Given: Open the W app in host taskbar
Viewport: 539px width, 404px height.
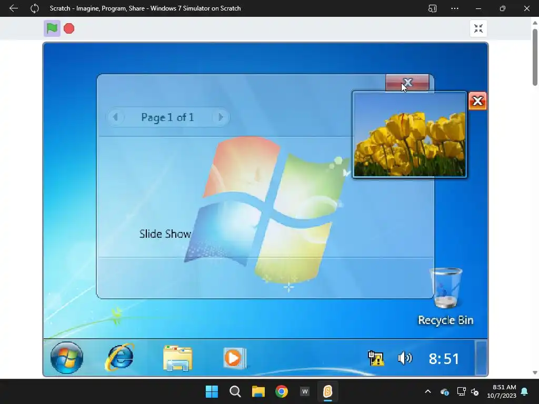Looking at the screenshot, I should click(305, 391).
